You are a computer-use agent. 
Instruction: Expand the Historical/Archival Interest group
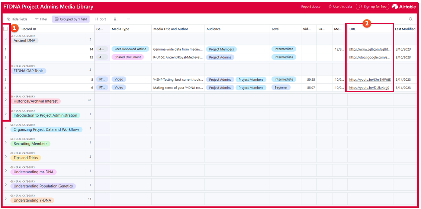pyautogui.click(x=6, y=100)
